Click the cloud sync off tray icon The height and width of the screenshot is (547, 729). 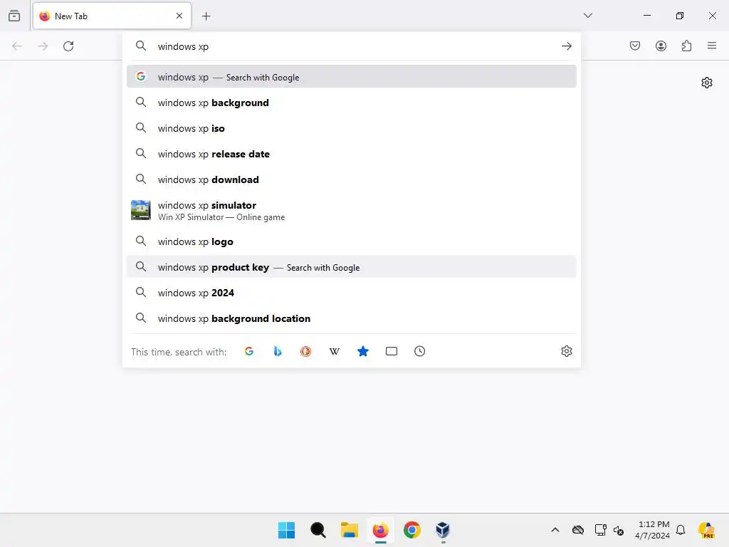click(x=578, y=530)
